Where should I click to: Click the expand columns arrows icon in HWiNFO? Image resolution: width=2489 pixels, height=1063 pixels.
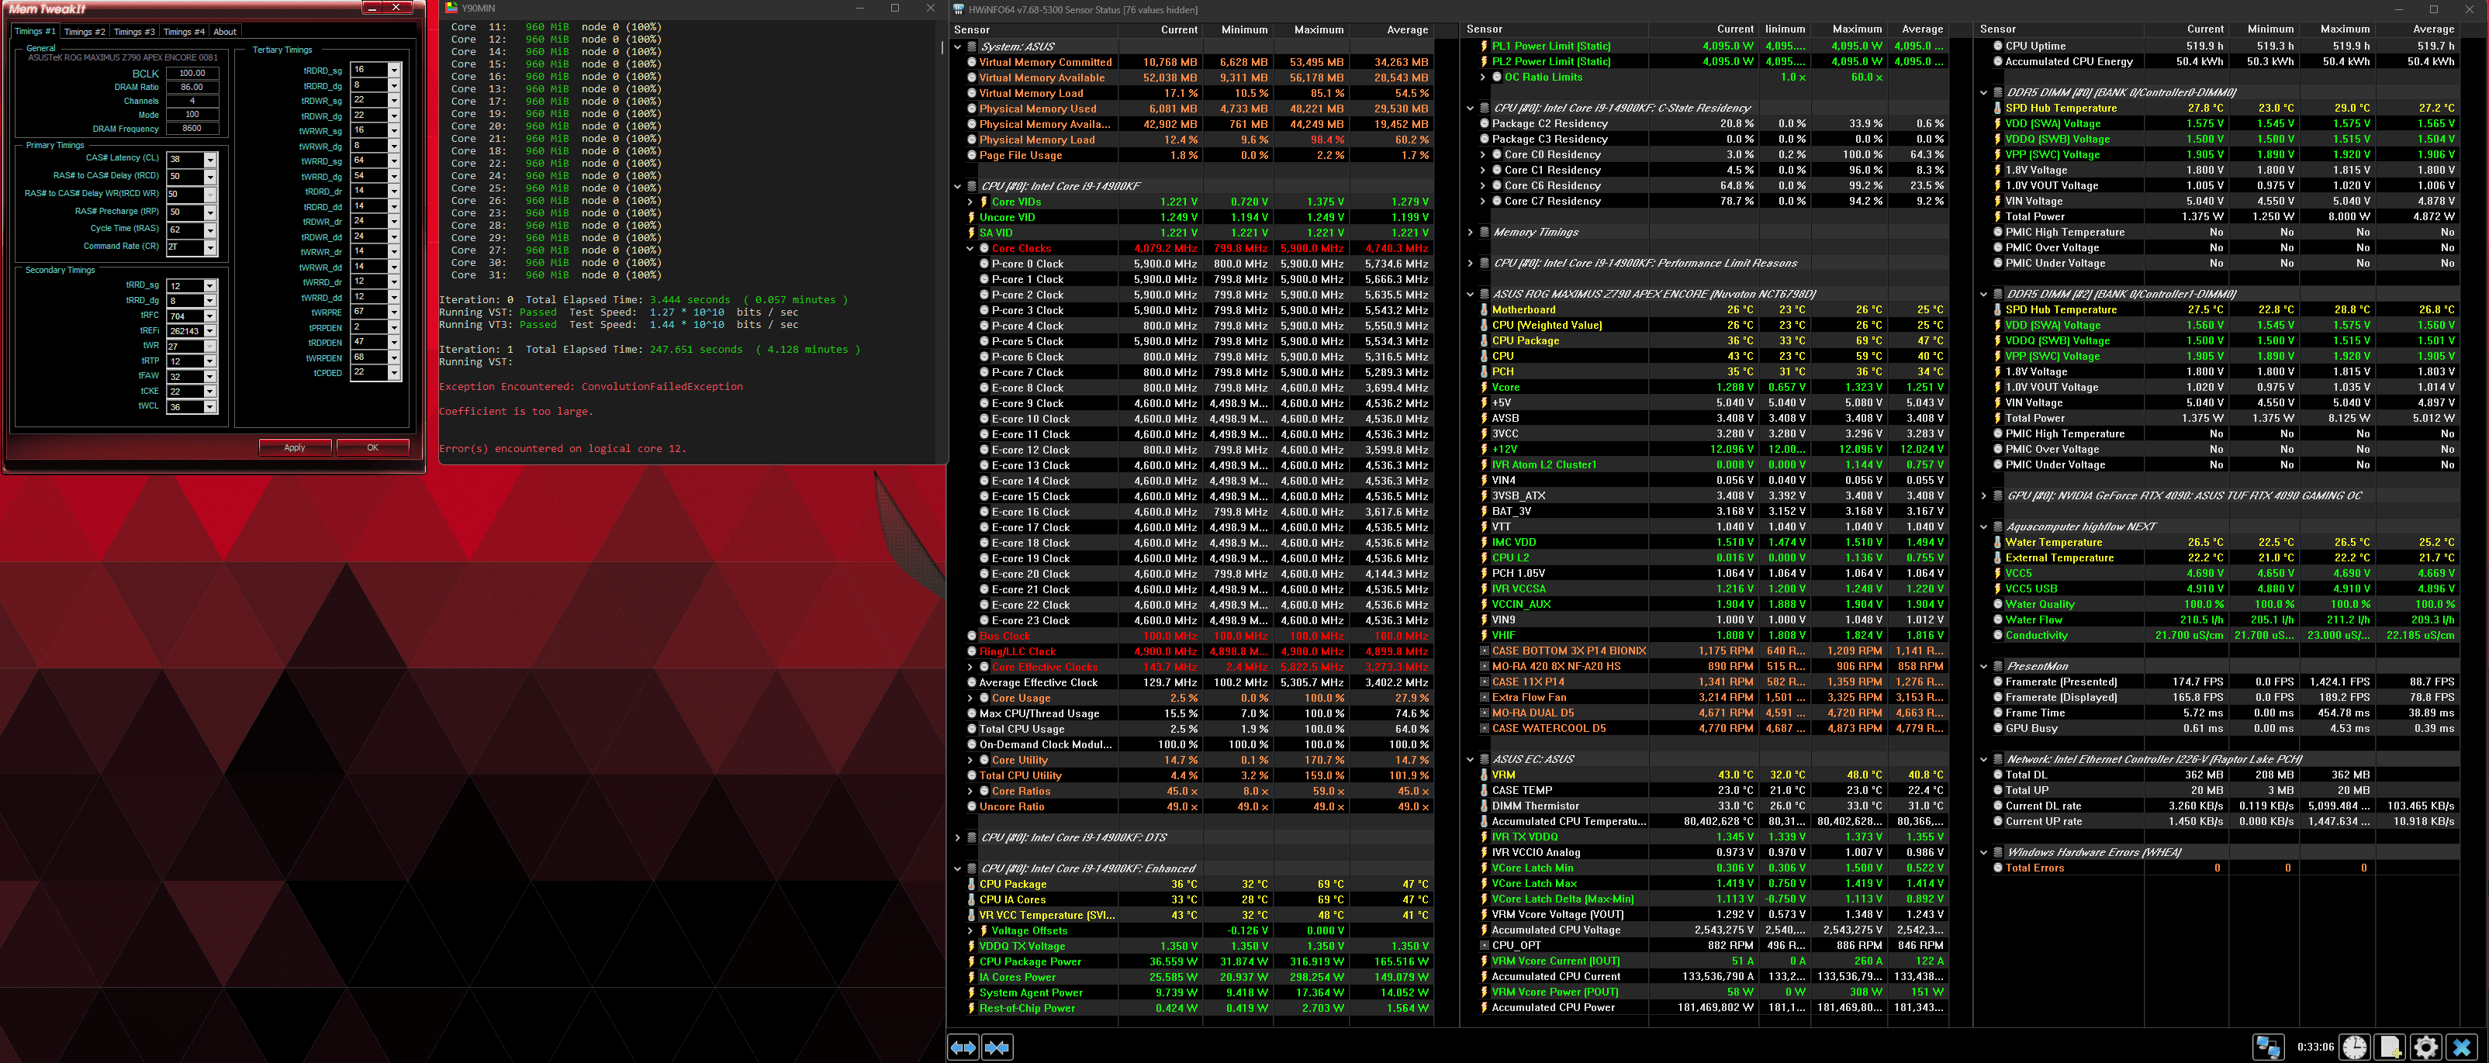coord(963,1047)
